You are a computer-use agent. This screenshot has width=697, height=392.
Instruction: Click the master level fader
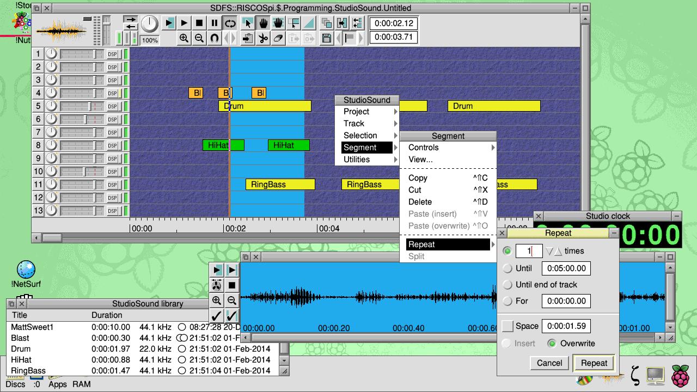click(x=107, y=30)
